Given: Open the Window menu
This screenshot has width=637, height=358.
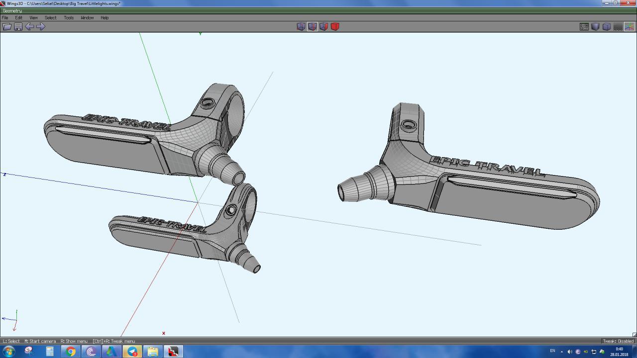Looking at the screenshot, I should point(87,17).
